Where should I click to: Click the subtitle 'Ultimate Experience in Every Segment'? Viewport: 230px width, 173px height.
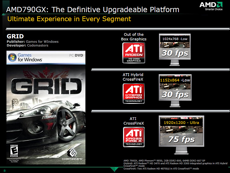(69, 19)
